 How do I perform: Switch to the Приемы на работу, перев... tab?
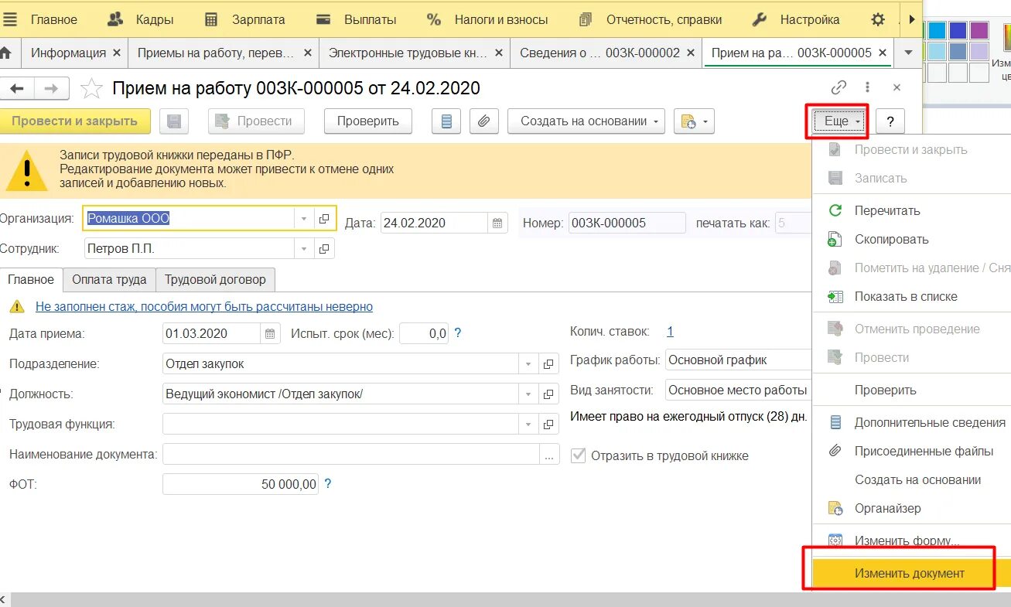(216, 53)
